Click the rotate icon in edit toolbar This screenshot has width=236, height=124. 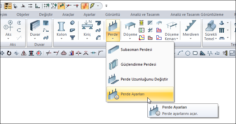(9, 53)
